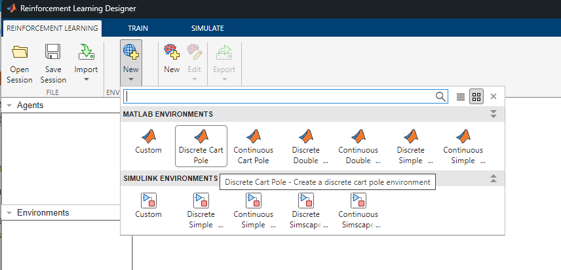The image size is (561, 270).
Task: Switch gallery to icon grid view
Action: point(476,96)
